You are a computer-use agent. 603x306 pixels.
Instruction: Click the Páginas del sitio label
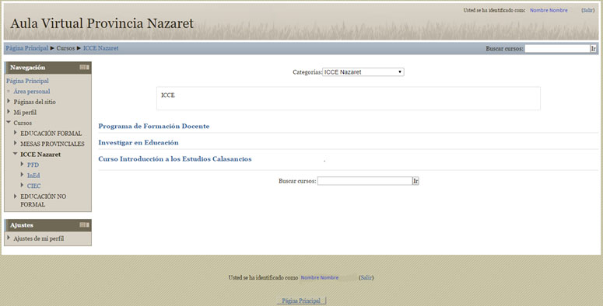[34, 102]
